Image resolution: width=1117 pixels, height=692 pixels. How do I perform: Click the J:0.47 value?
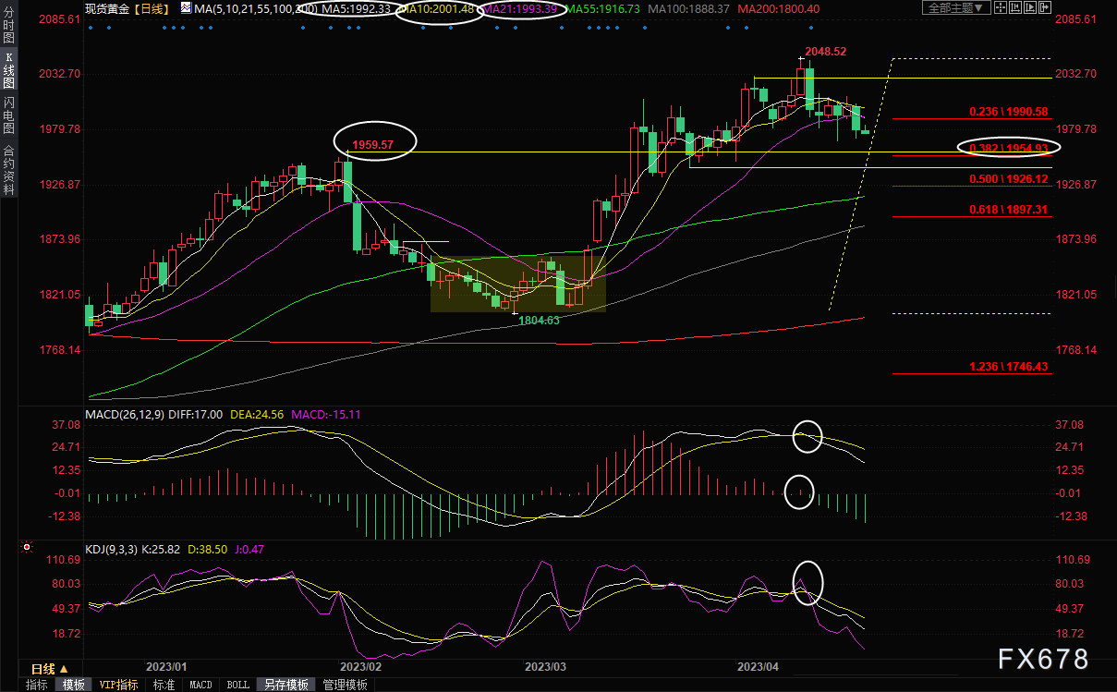pos(251,550)
